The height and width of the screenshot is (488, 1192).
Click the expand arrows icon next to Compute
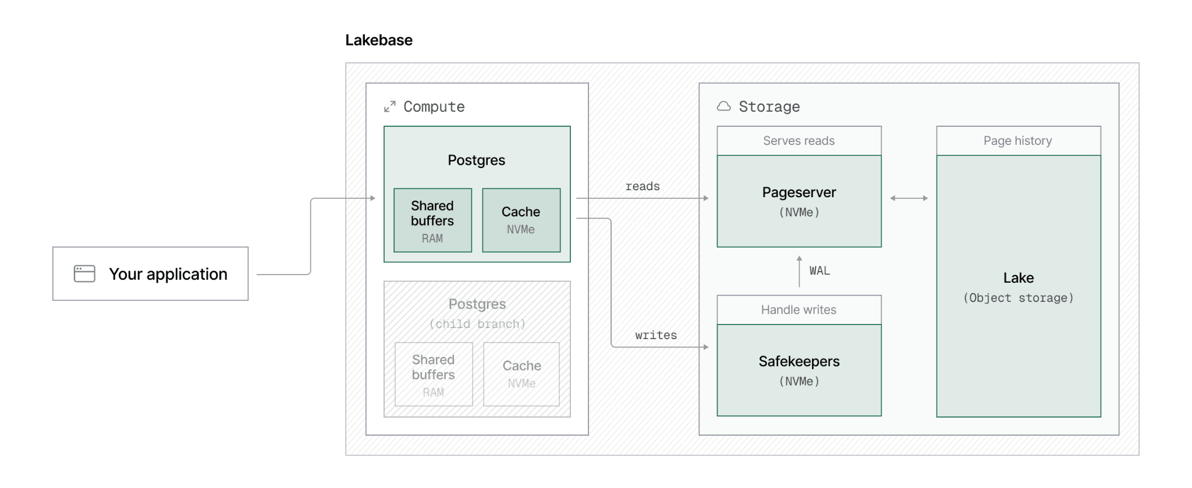(x=389, y=106)
